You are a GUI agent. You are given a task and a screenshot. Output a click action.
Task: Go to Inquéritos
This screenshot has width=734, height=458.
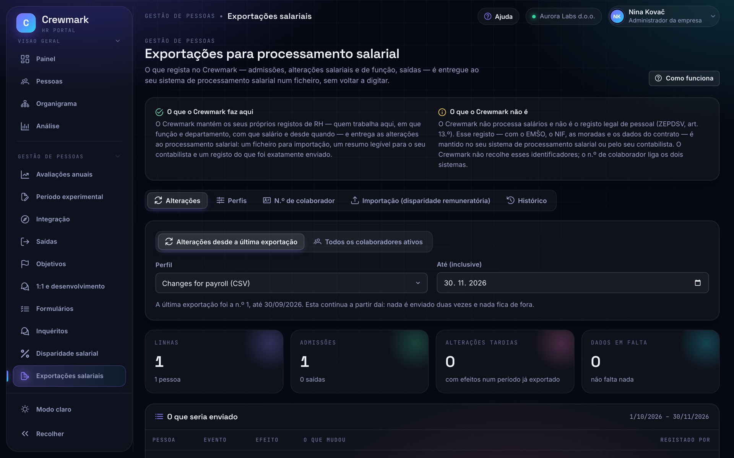coord(69,331)
